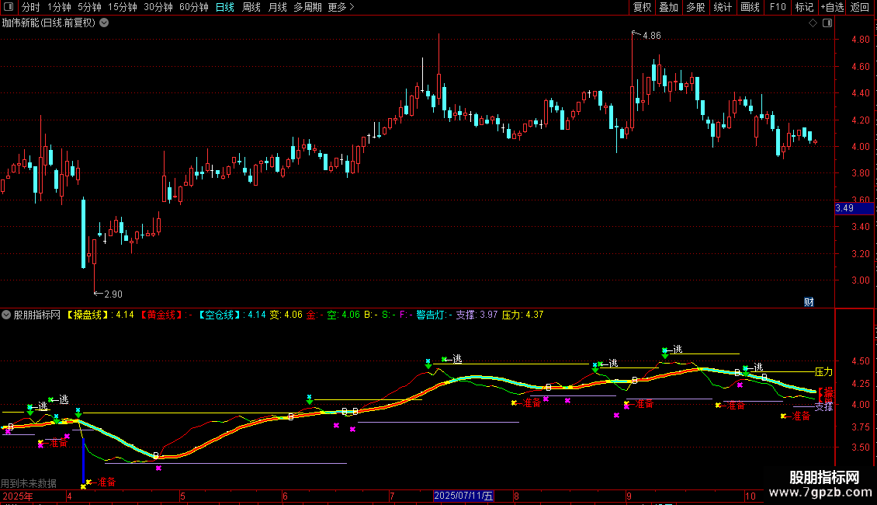This screenshot has width=877, height=505.
Task: Open the 画线 drawing tools
Action: coord(750,7)
